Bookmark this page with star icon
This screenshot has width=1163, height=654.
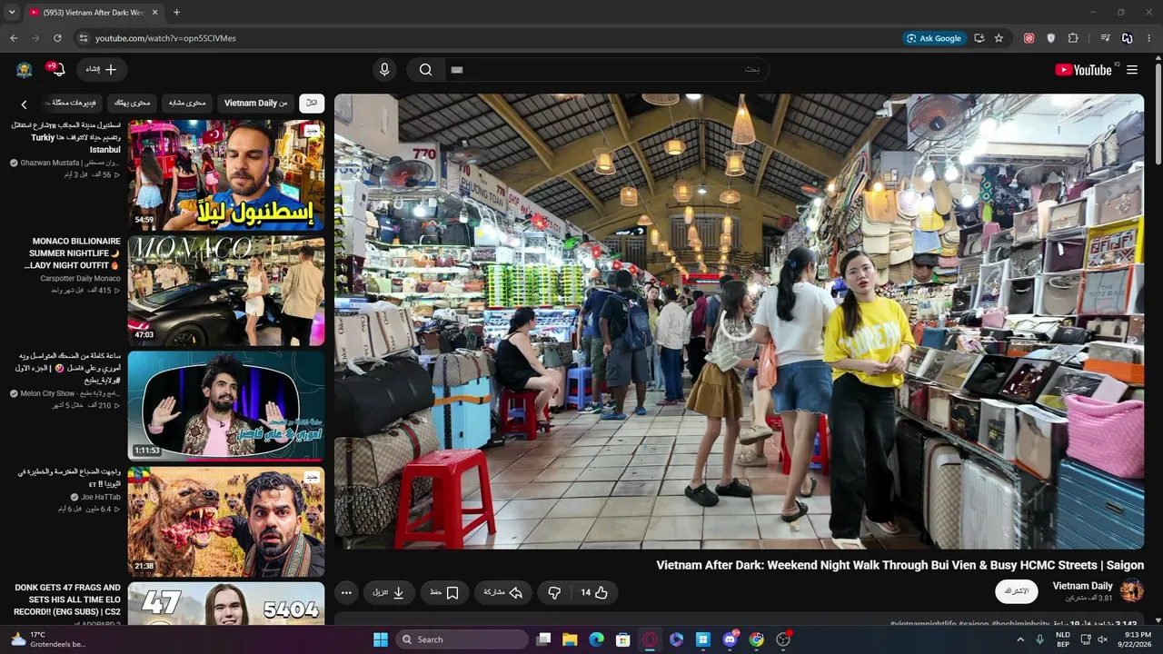pos(999,38)
